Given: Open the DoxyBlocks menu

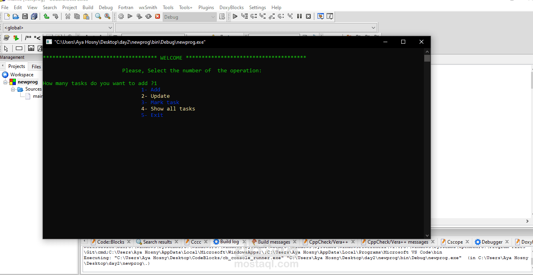Looking at the screenshot, I should click(x=232, y=7).
